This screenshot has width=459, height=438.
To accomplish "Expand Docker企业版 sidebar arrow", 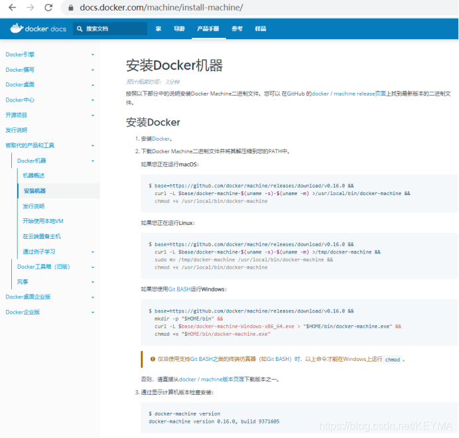I will (x=93, y=313).
